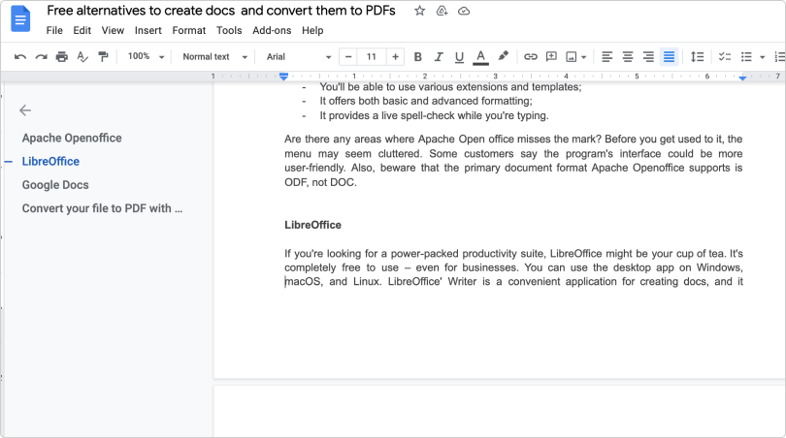Jump to Apache Openoffice in outline
Screen dimensions: 786x438
72,139
